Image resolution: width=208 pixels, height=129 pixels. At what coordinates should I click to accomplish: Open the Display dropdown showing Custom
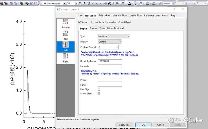tap(109, 42)
